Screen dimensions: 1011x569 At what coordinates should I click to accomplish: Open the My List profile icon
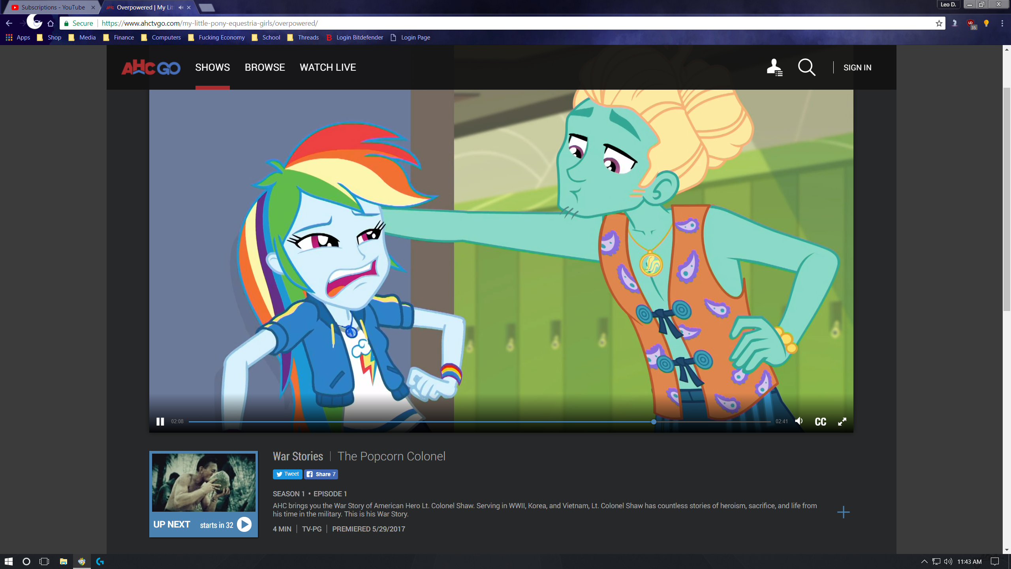tap(774, 68)
